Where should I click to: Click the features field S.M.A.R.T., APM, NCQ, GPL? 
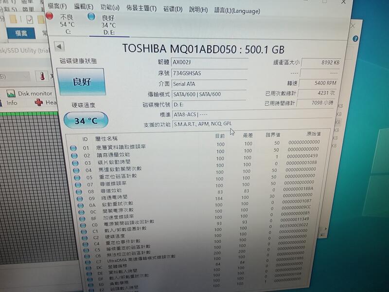252,124
